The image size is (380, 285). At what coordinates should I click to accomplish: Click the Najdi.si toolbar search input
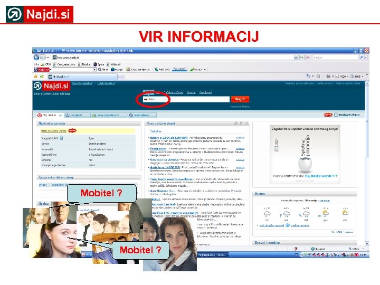tap(73, 70)
